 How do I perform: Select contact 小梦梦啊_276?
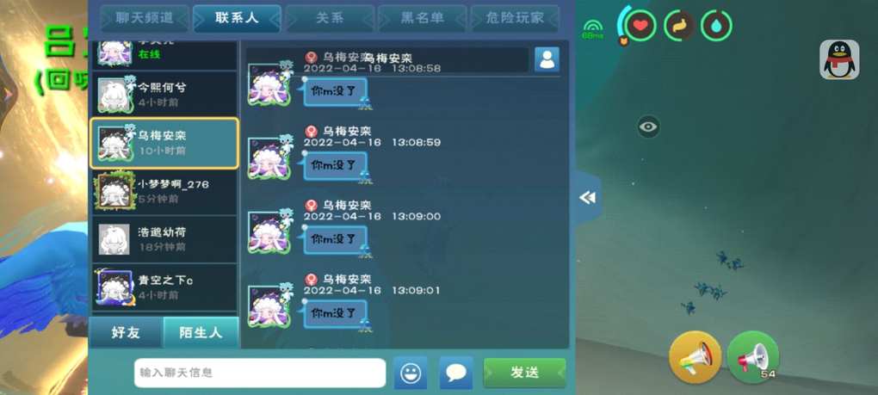pos(164,191)
